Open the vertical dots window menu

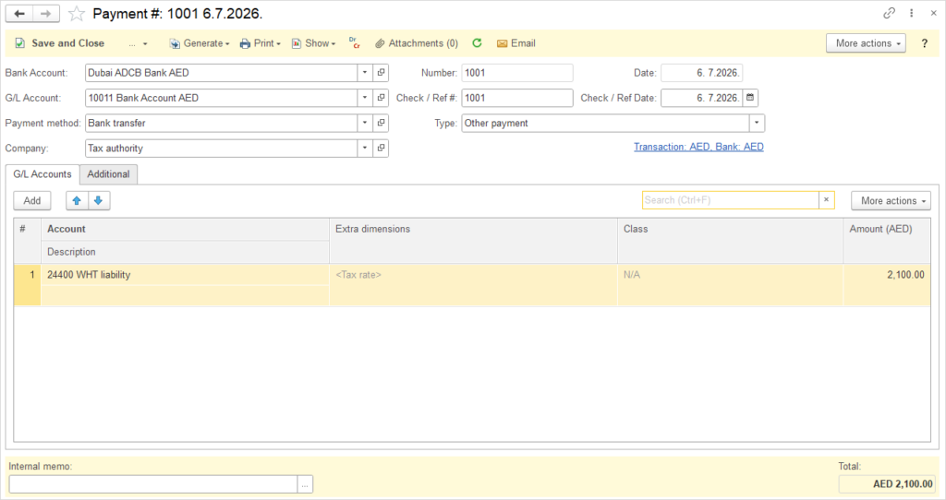pos(911,13)
